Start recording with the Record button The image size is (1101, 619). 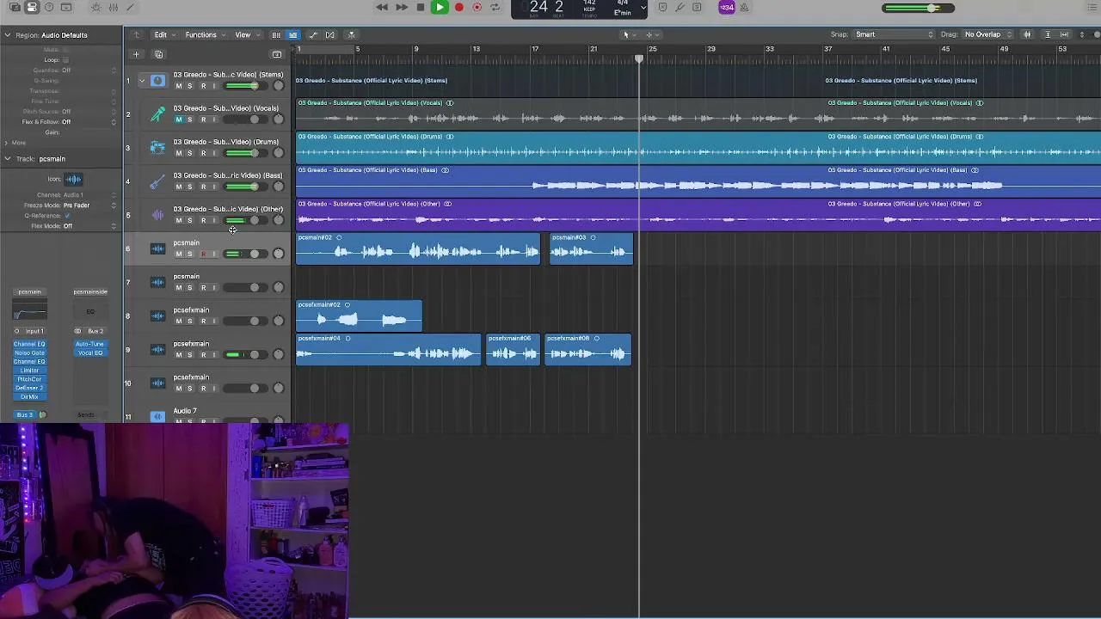459,8
